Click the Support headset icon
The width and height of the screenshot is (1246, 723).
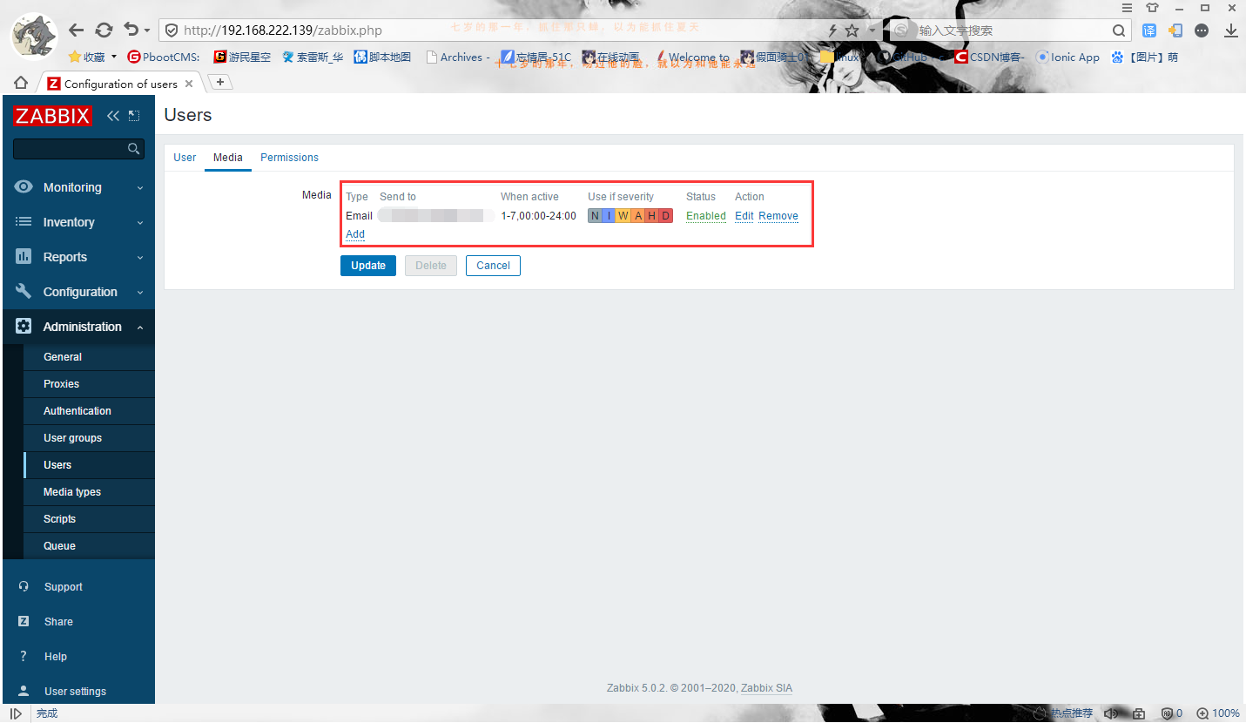[x=24, y=587]
